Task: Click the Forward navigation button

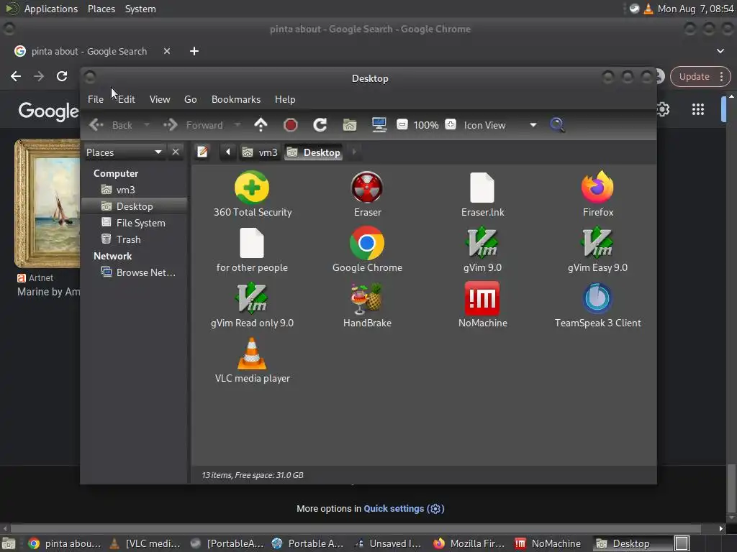Action: [x=194, y=125]
